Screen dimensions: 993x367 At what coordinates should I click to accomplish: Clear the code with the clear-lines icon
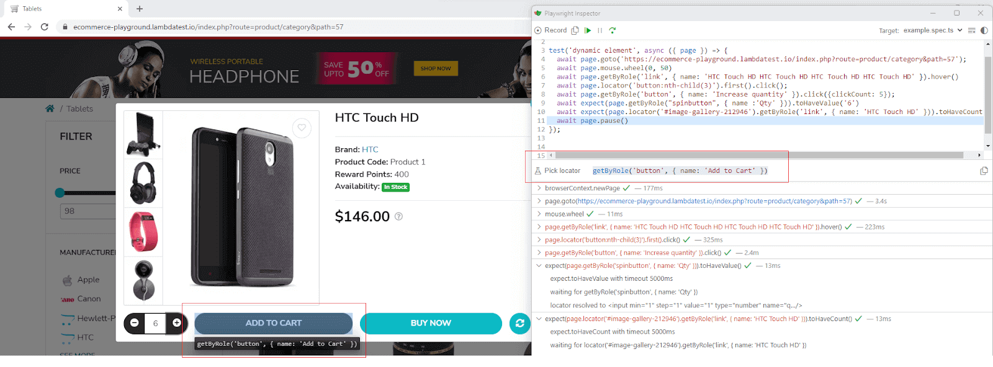[972, 30]
